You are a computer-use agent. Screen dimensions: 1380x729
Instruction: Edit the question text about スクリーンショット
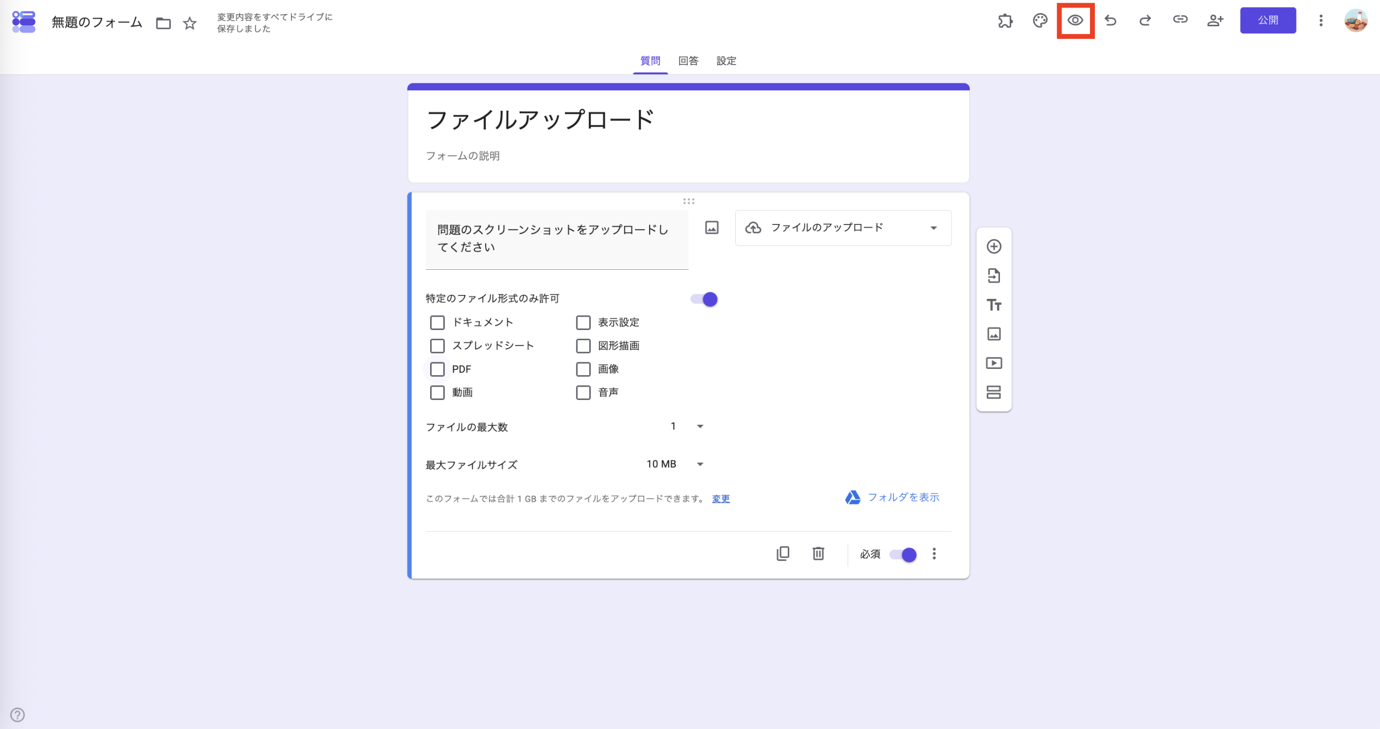(x=557, y=239)
